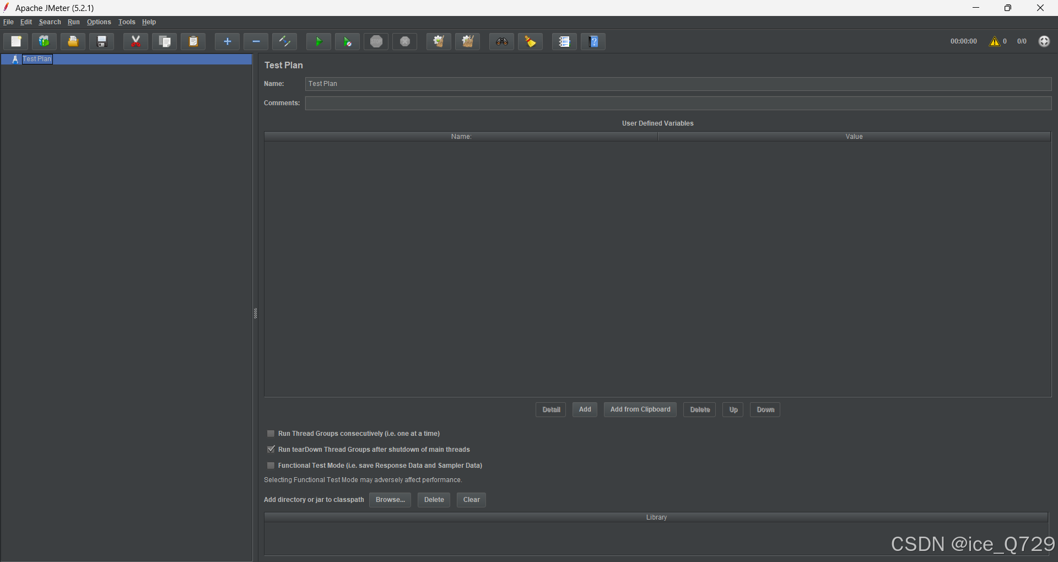Expand all tree nodes with plus icon
The image size is (1058, 562).
click(x=226, y=41)
